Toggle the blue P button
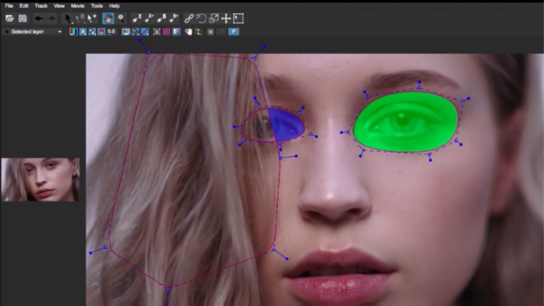 coord(234,32)
